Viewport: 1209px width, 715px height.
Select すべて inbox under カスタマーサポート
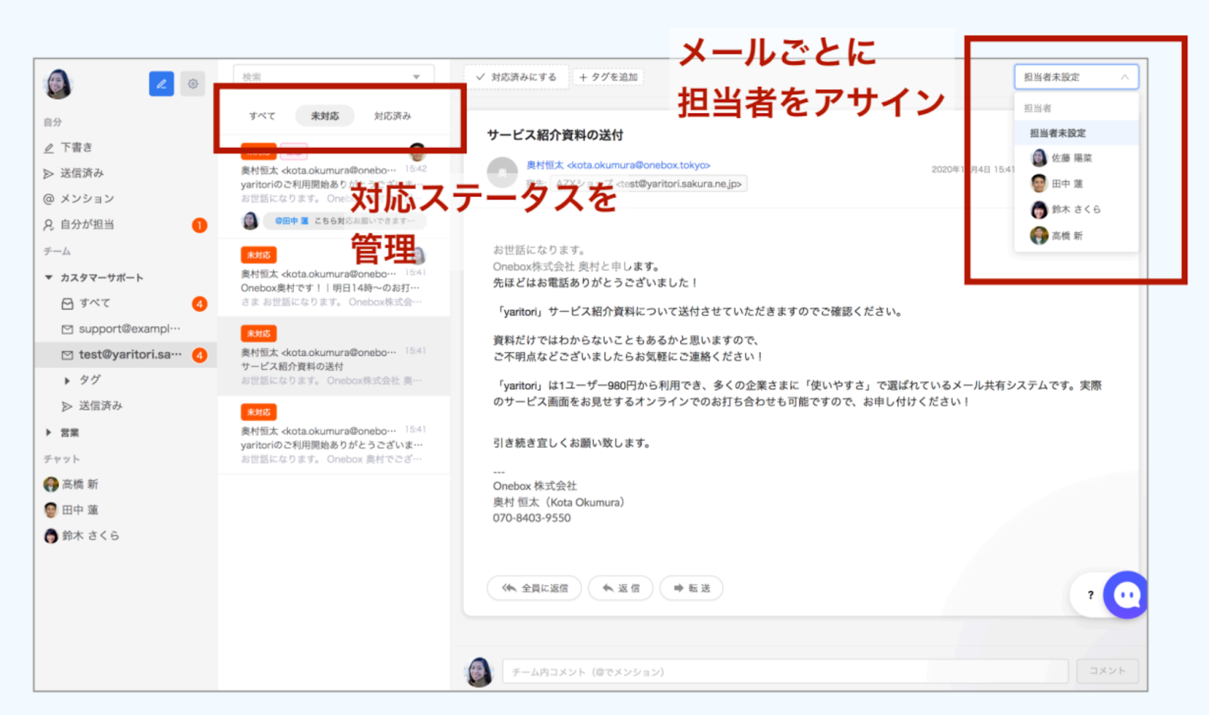(x=94, y=303)
